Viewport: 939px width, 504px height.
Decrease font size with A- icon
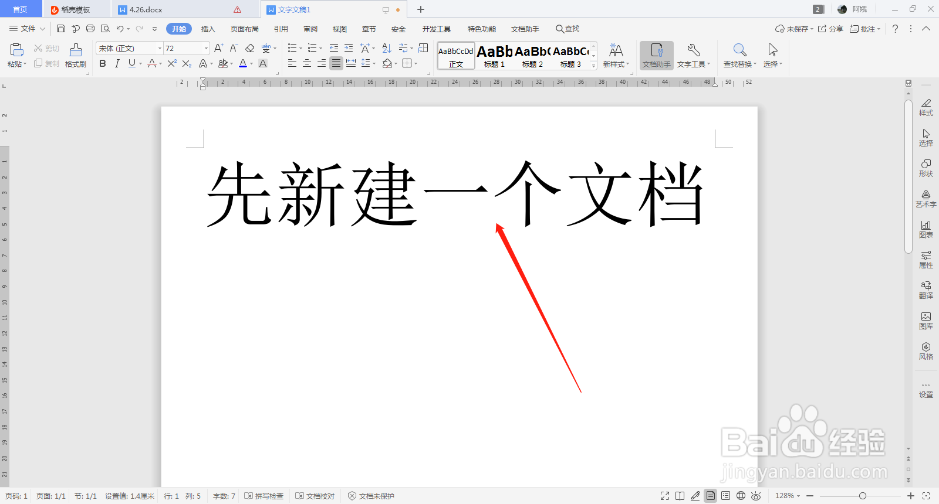point(234,48)
